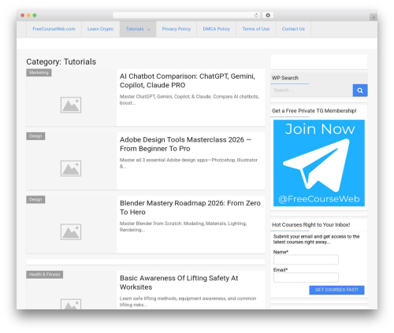Expand the Tutorials menu dropdown arrow

[149, 29]
